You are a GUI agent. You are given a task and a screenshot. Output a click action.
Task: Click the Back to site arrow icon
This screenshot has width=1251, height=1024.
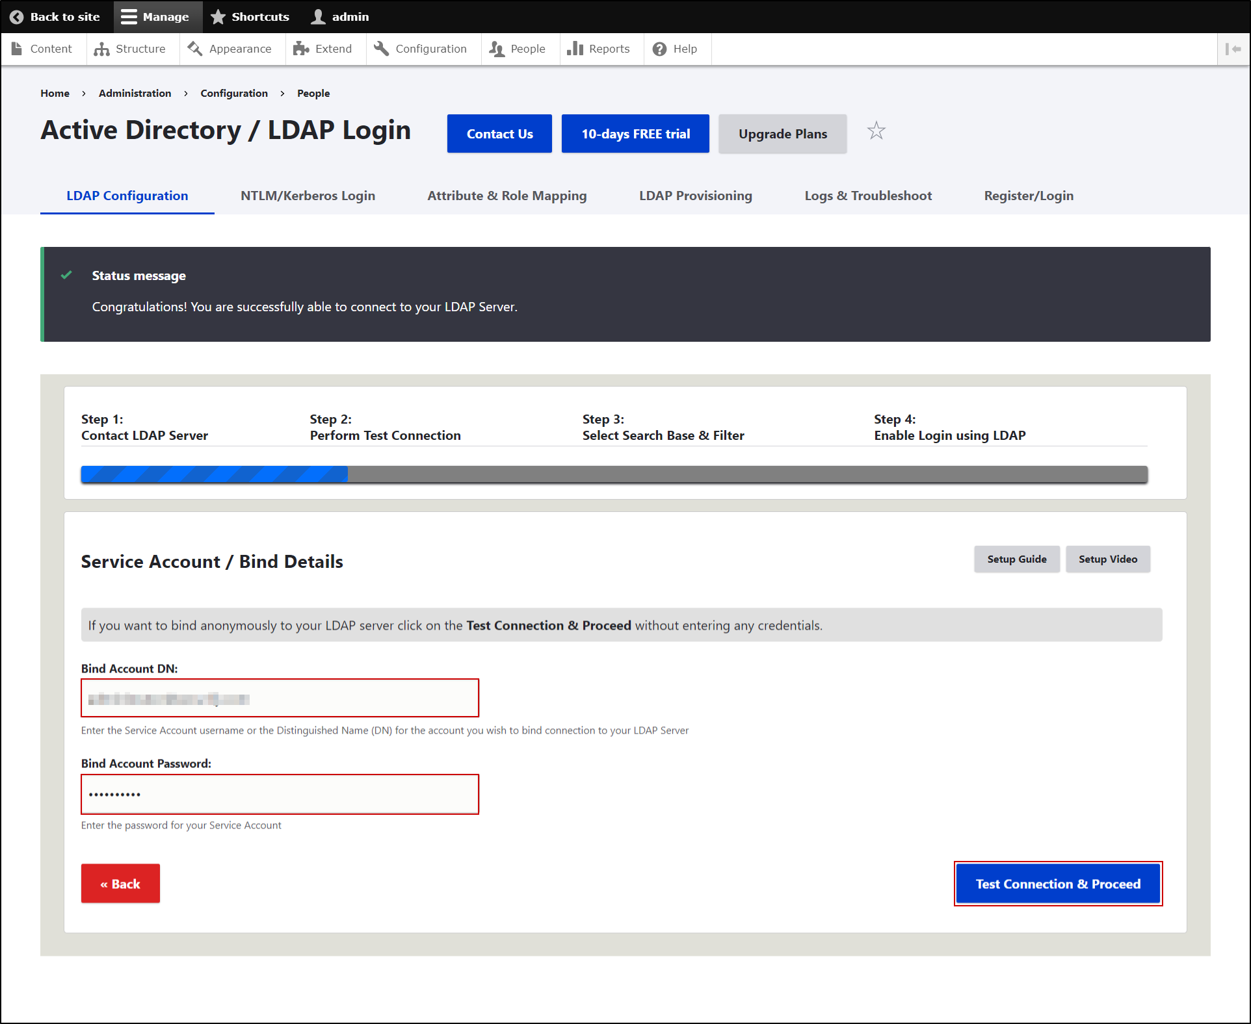tap(17, 17)
